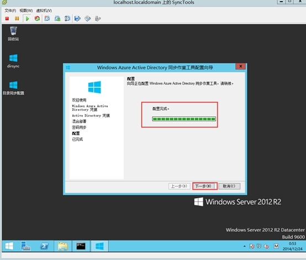The width and height of the screenshot is (306, 260).
Task: Click the revert to snapshot toolbar icon
Action: (x=57, y=19)
